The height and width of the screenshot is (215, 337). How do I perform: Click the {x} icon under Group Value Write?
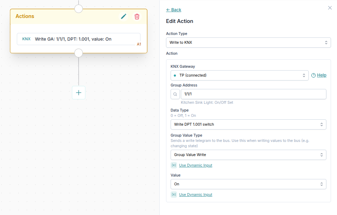coord(174,165)
